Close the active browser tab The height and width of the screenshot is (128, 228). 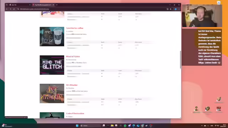[x=53, y=5]
